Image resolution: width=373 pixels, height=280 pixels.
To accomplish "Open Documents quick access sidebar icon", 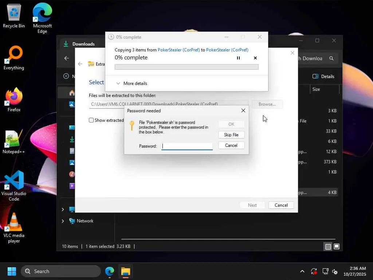I will click(72, 151).
